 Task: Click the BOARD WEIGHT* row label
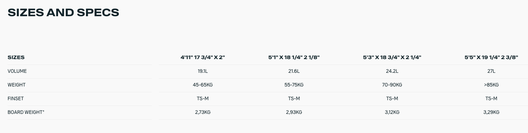point(26,112)
